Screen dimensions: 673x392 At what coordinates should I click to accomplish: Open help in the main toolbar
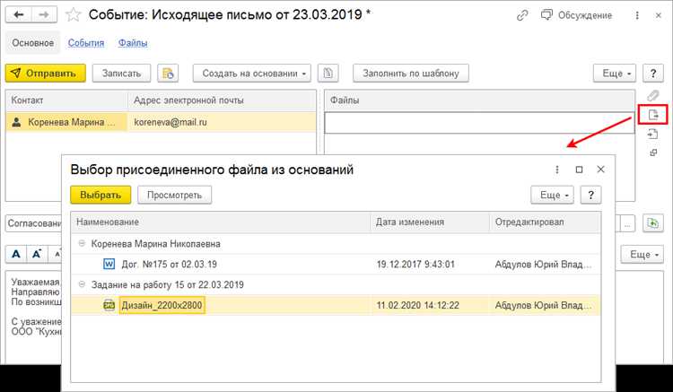click(x=653, y=74)
